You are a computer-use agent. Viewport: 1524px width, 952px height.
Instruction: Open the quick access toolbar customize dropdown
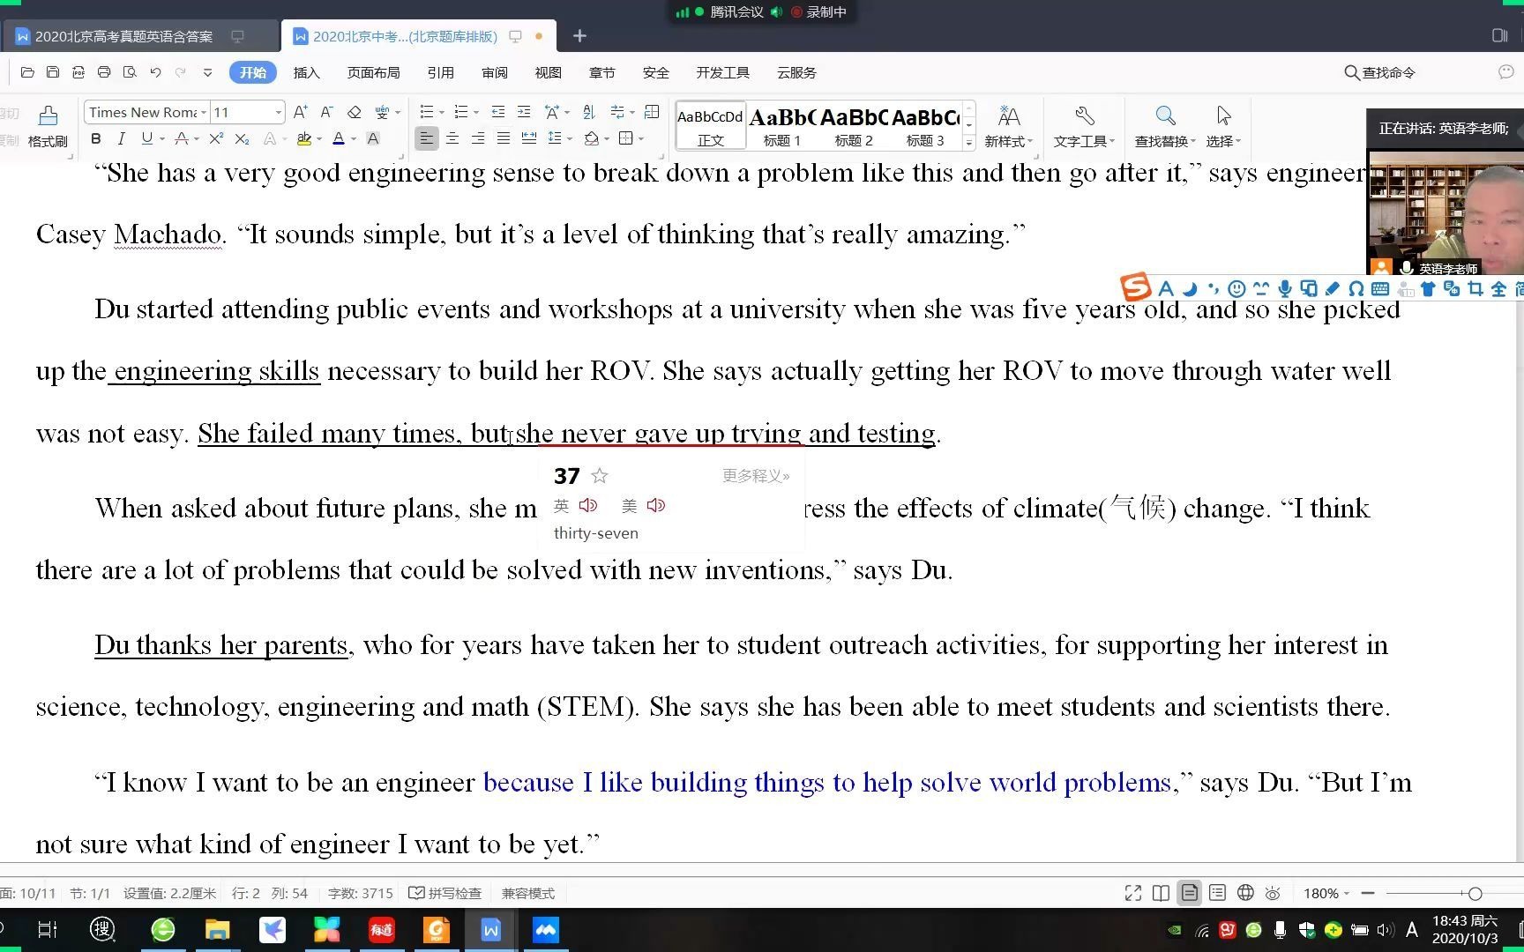click(x=207, y=72)
